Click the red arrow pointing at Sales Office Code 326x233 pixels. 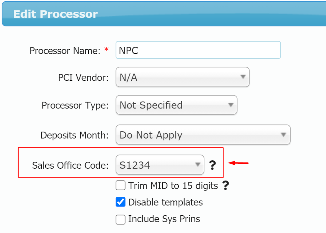pos(238,163)
